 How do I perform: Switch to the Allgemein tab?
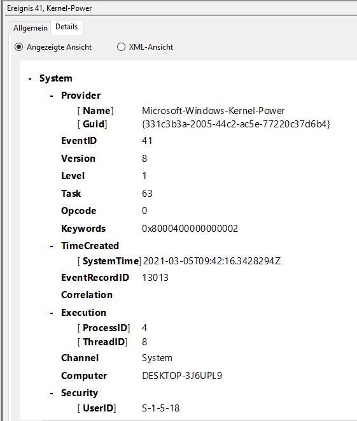pos(31,28)
